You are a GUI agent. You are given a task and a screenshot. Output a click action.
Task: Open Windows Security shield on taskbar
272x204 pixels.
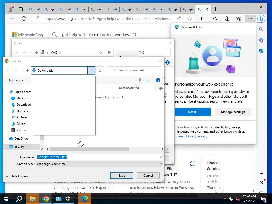tap(68, 199)
